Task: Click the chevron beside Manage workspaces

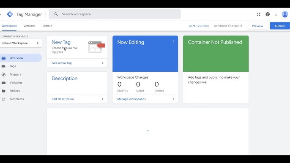Action: [173, 99]
